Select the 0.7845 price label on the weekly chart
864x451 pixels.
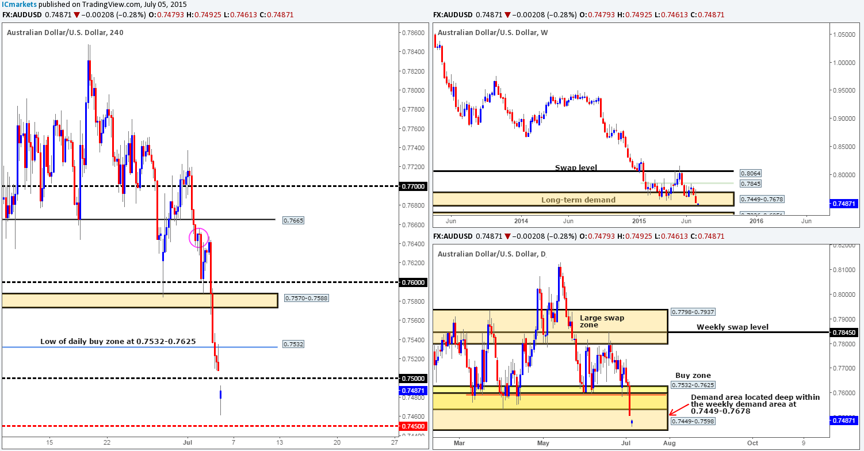[x=750, y=184]
